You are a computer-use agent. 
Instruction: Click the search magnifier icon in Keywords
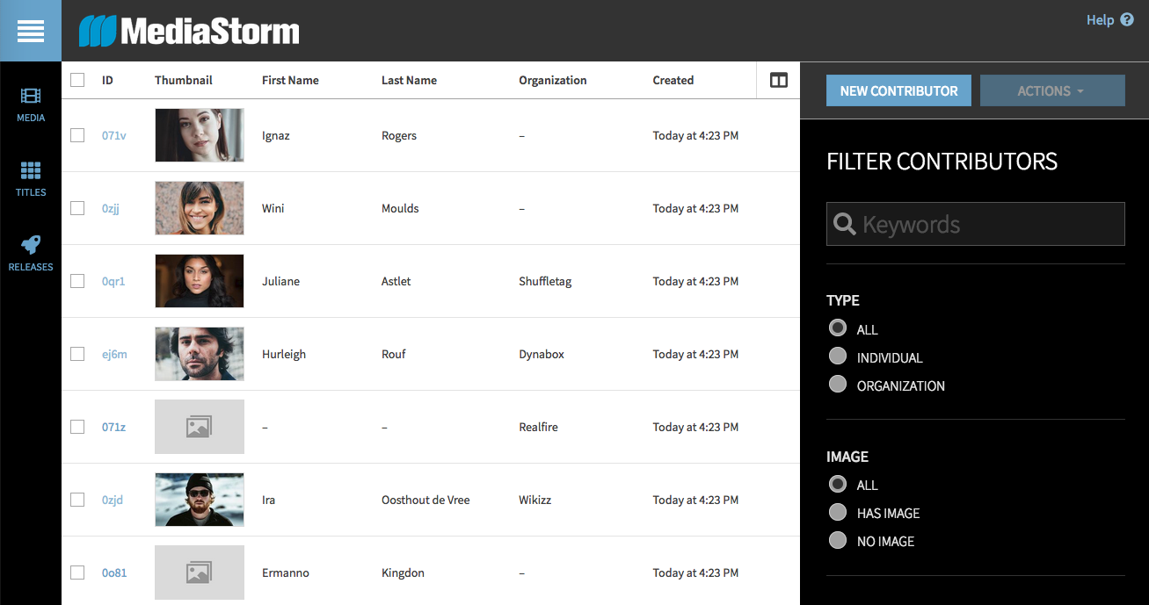pyautogui.click(x=845, y=224)
